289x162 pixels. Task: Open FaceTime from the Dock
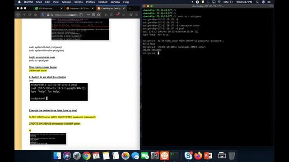[x=145, y=156]
